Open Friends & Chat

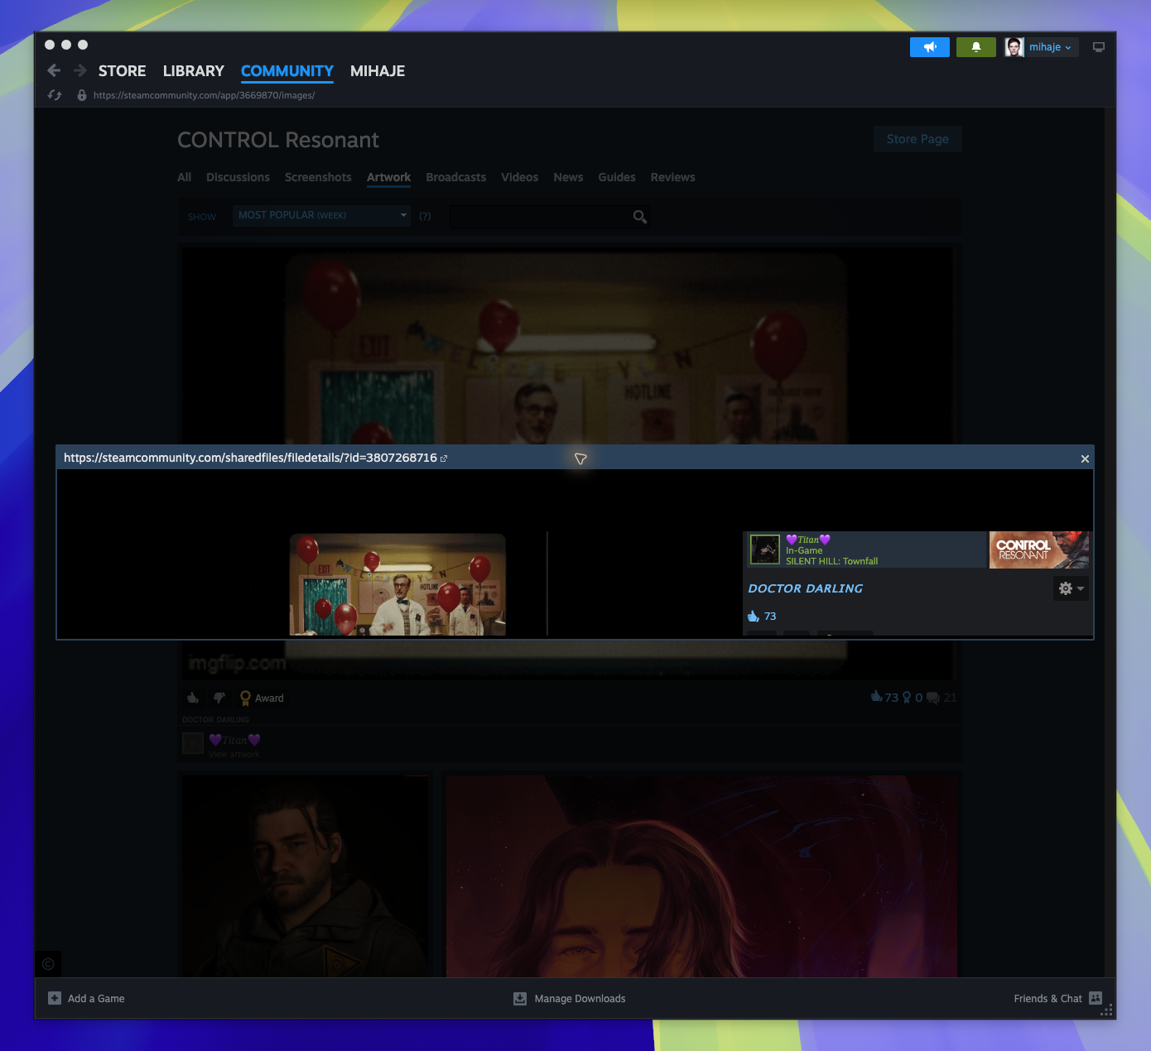[1057, 998]
